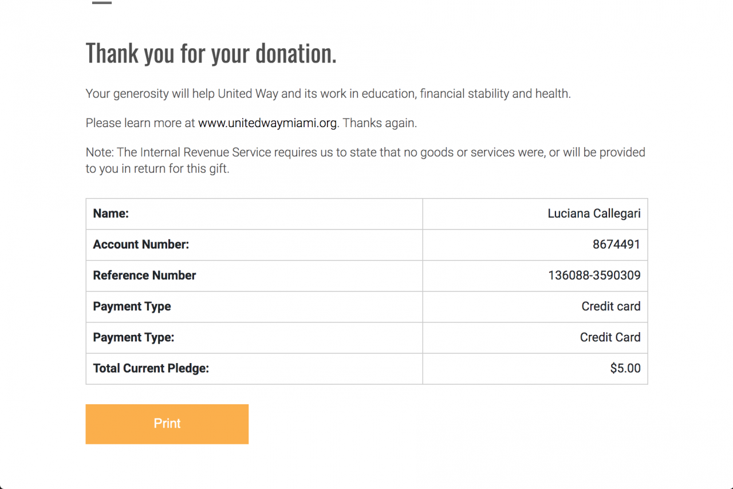The image size is (733, 489).
Task: Click the "Please learn more at" text
Action: (141, 123)
